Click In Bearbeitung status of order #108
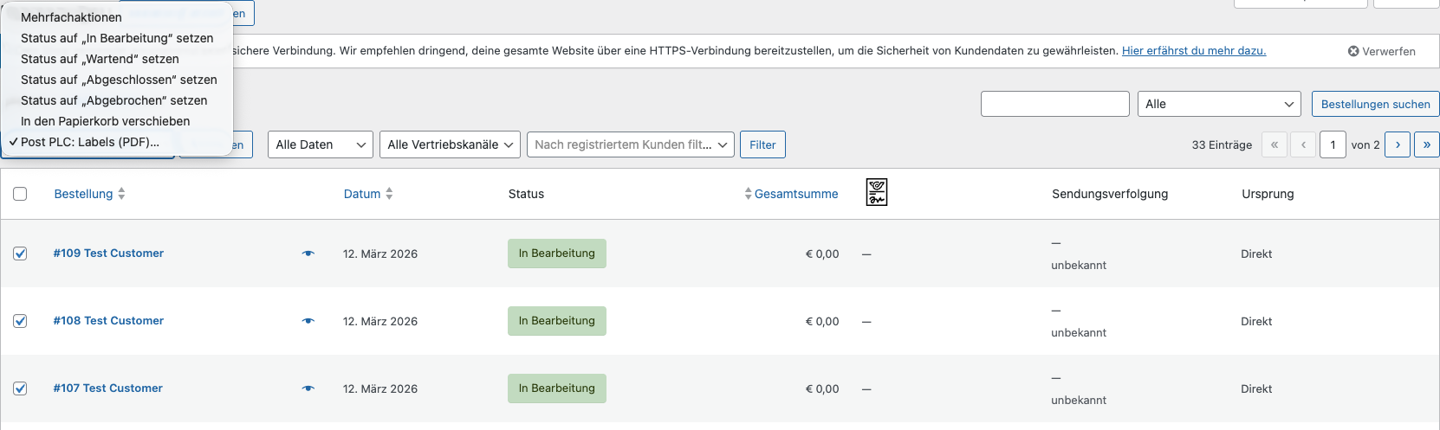This screenshot has height=430, width=1440. click(x=557, y=321)
